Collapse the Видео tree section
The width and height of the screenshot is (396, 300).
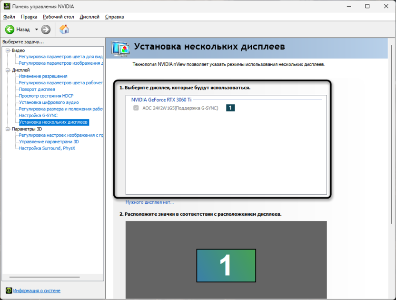point(7,50)
